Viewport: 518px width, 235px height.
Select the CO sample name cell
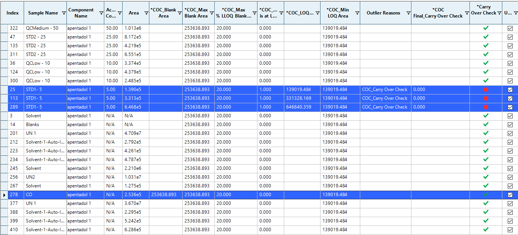[45, 195]
